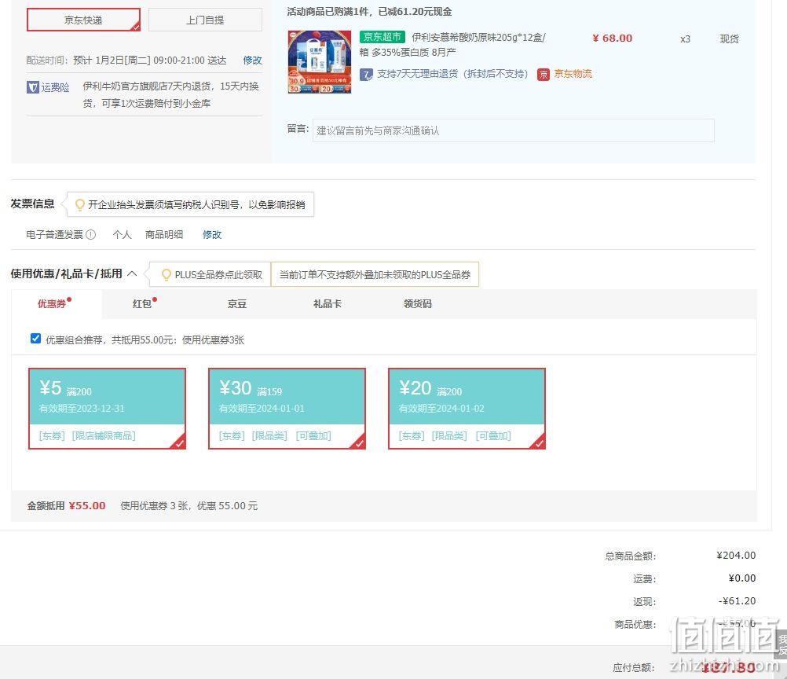Screen dimensions: 787x679
Task: Click info icon beside 电子普通发票
Action: [91, 234]
